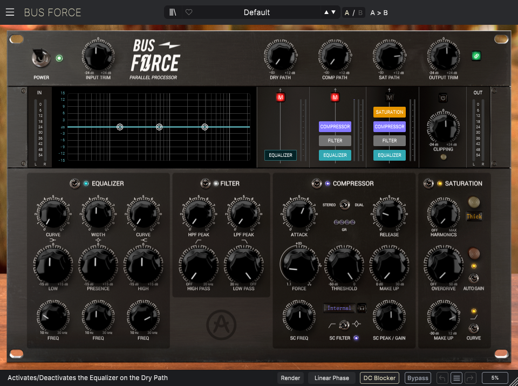Select the Sat Path FILTER block
518x386 pixels.
coord(390,141)
